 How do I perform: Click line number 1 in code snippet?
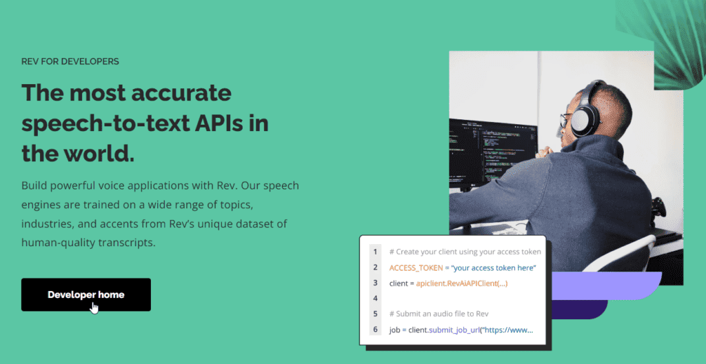375,252
